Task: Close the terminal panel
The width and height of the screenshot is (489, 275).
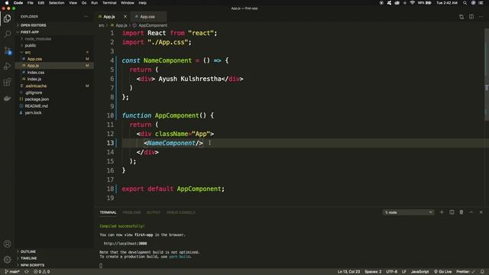Action: [x=481, y=212]
